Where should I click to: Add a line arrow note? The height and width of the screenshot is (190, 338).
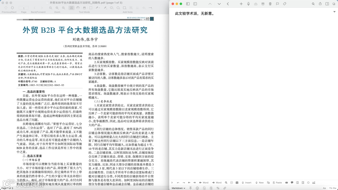[150, 8]
